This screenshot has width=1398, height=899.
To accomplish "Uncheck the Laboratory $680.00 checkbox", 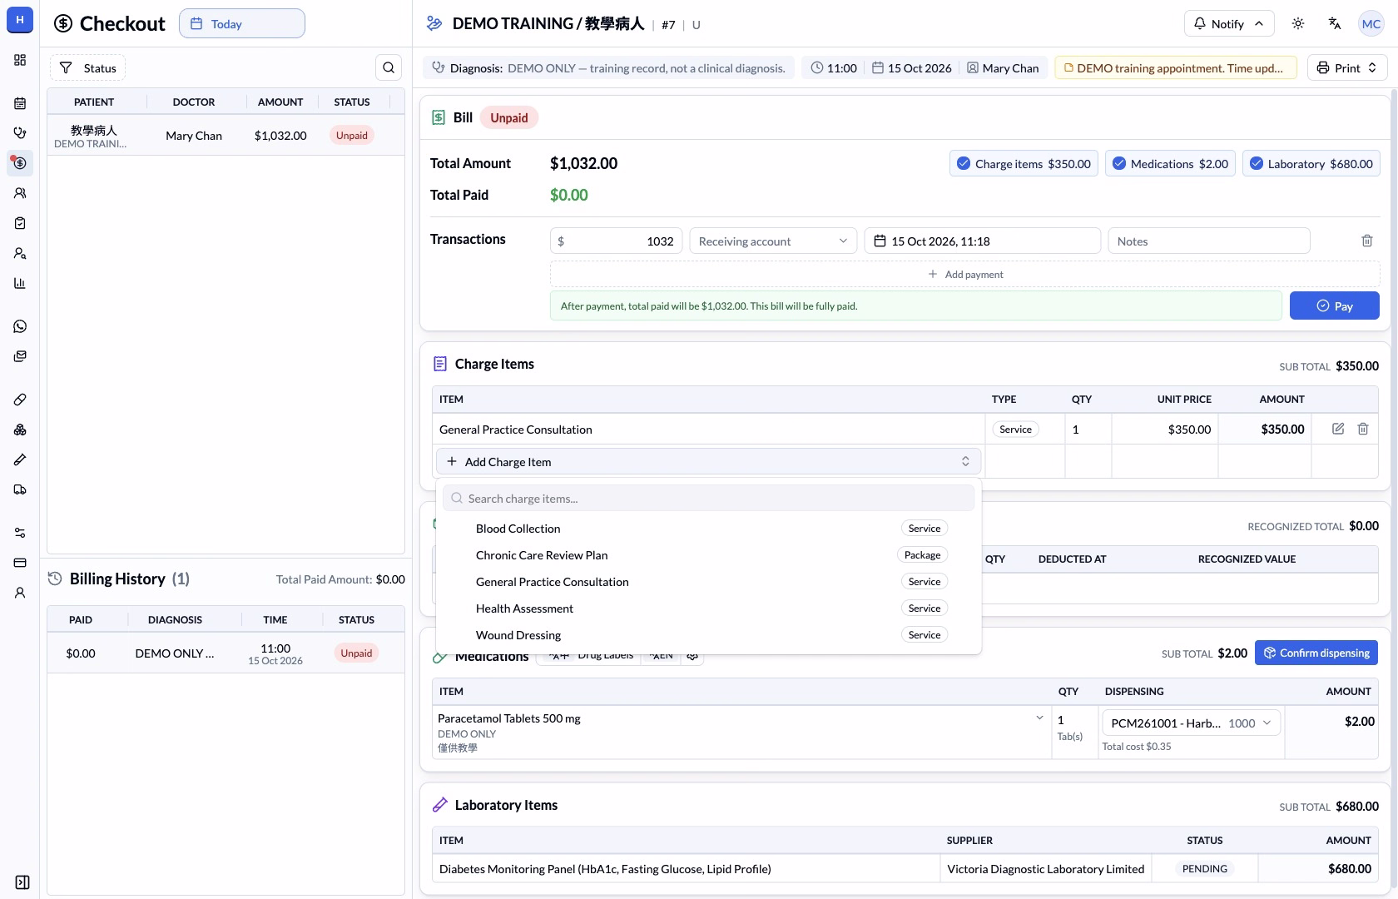I will pyautogui.click(x=1257, y=163).
